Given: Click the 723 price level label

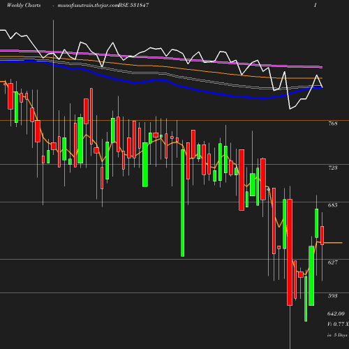Looking at the screenshot, I should pyautogui.click(x=333, y=168).
